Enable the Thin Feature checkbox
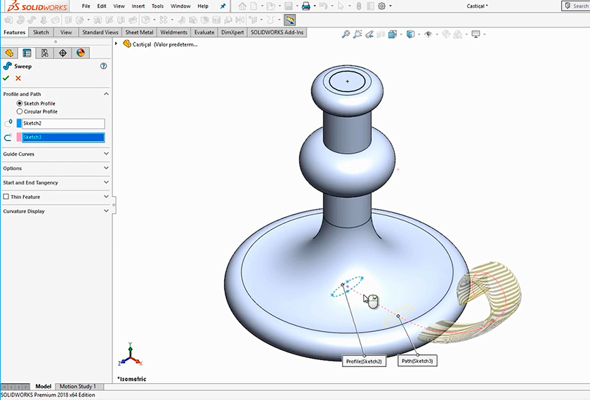Image resolution: width=590 pixels, height=400 pixels. [6, 197]
